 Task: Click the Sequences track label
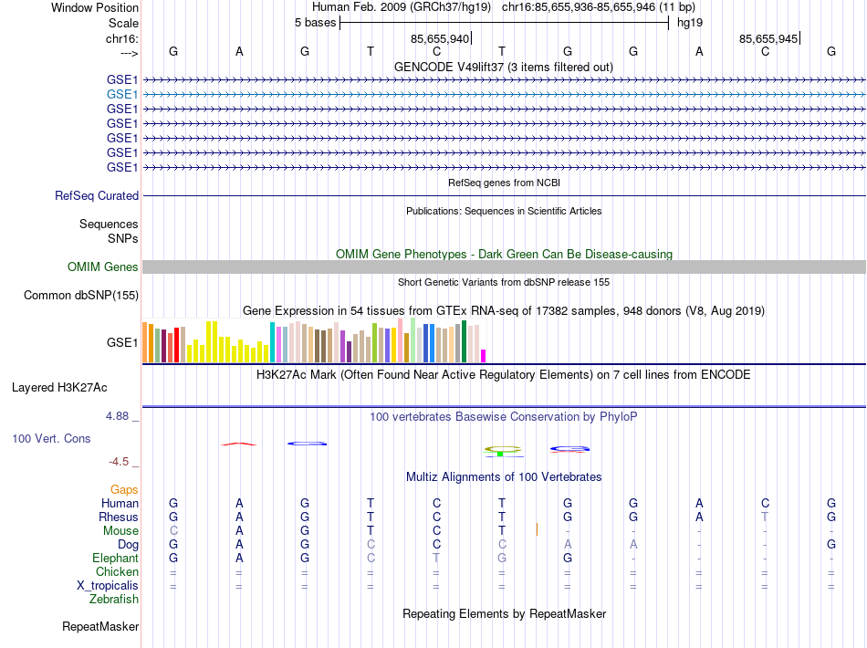click(109, 224)
